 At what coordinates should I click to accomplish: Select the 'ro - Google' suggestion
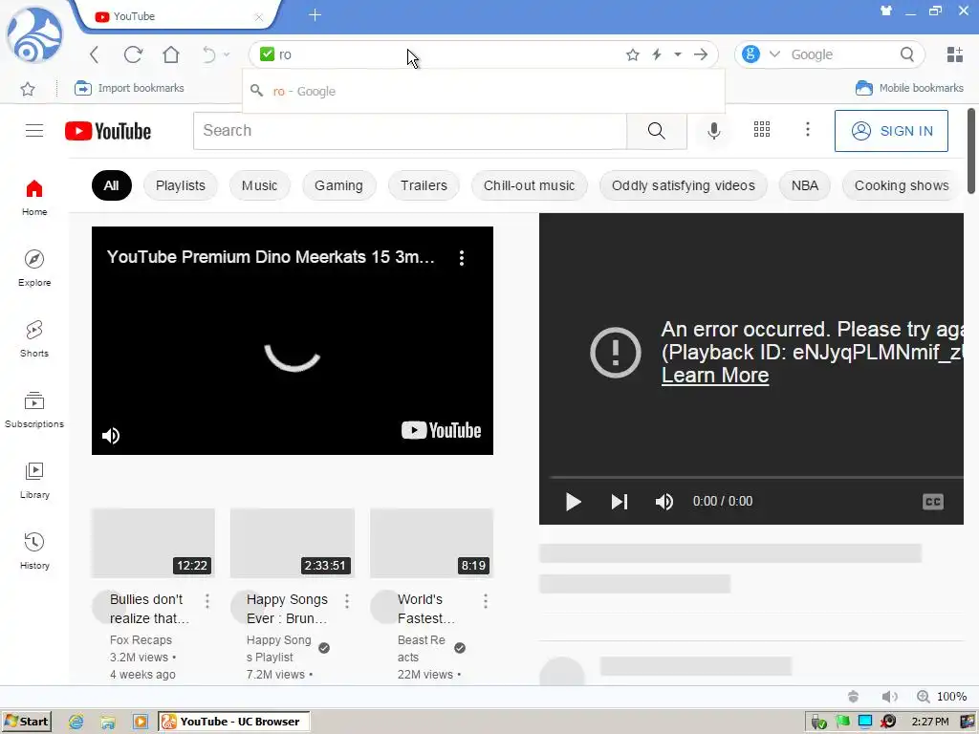pyautogui.click(x=483, y=91)
